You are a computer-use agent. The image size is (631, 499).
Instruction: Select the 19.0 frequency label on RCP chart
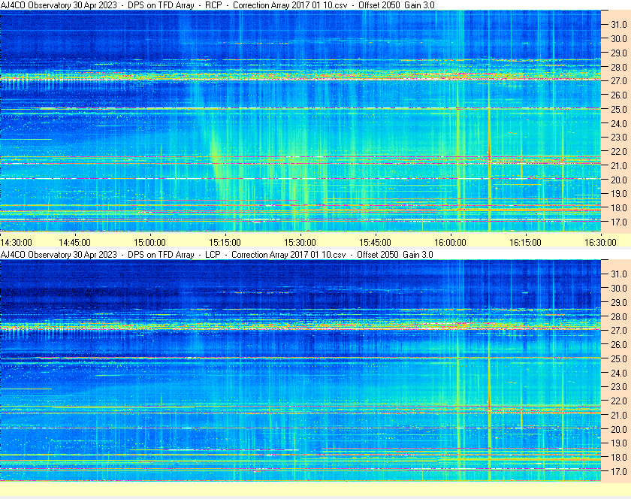click(619, 194)
